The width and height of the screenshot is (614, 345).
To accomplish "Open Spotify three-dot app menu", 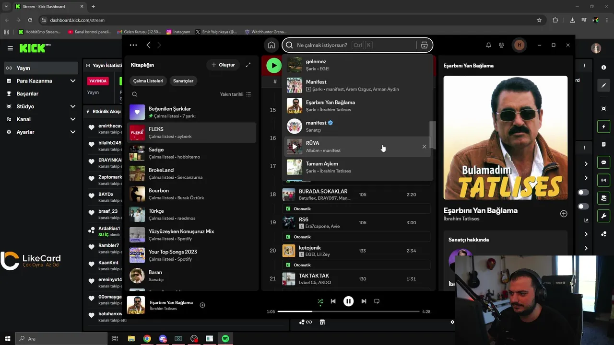I will click(x=133, y=45).
